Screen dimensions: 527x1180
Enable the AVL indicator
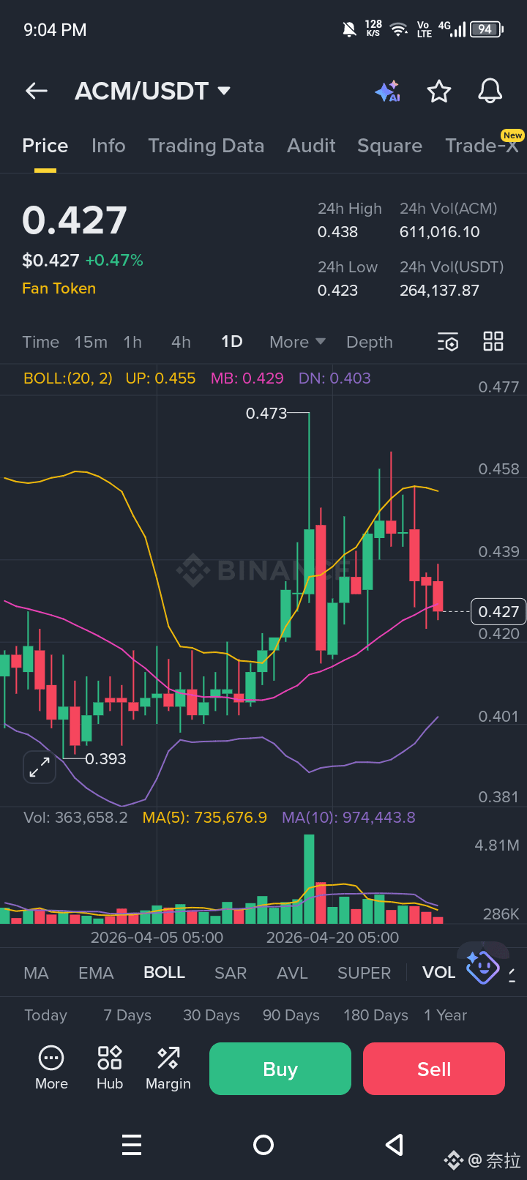293,973
